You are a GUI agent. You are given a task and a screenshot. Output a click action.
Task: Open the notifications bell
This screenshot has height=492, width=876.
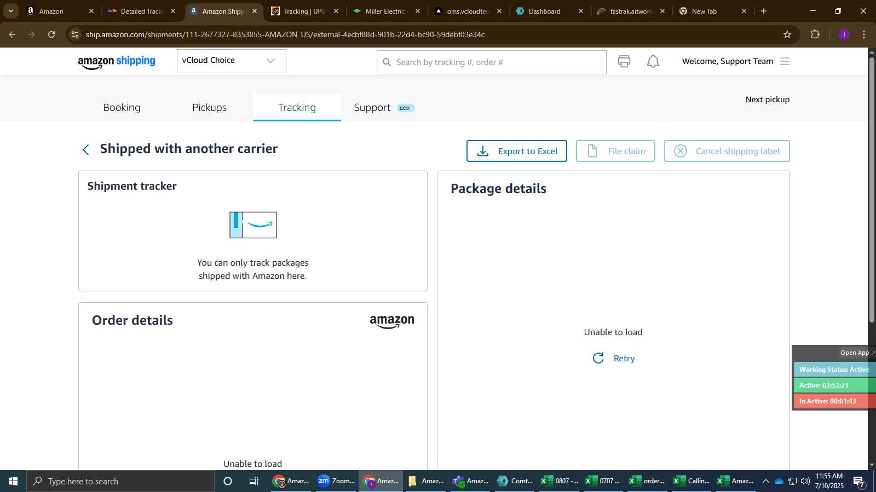tap(653, 61)
